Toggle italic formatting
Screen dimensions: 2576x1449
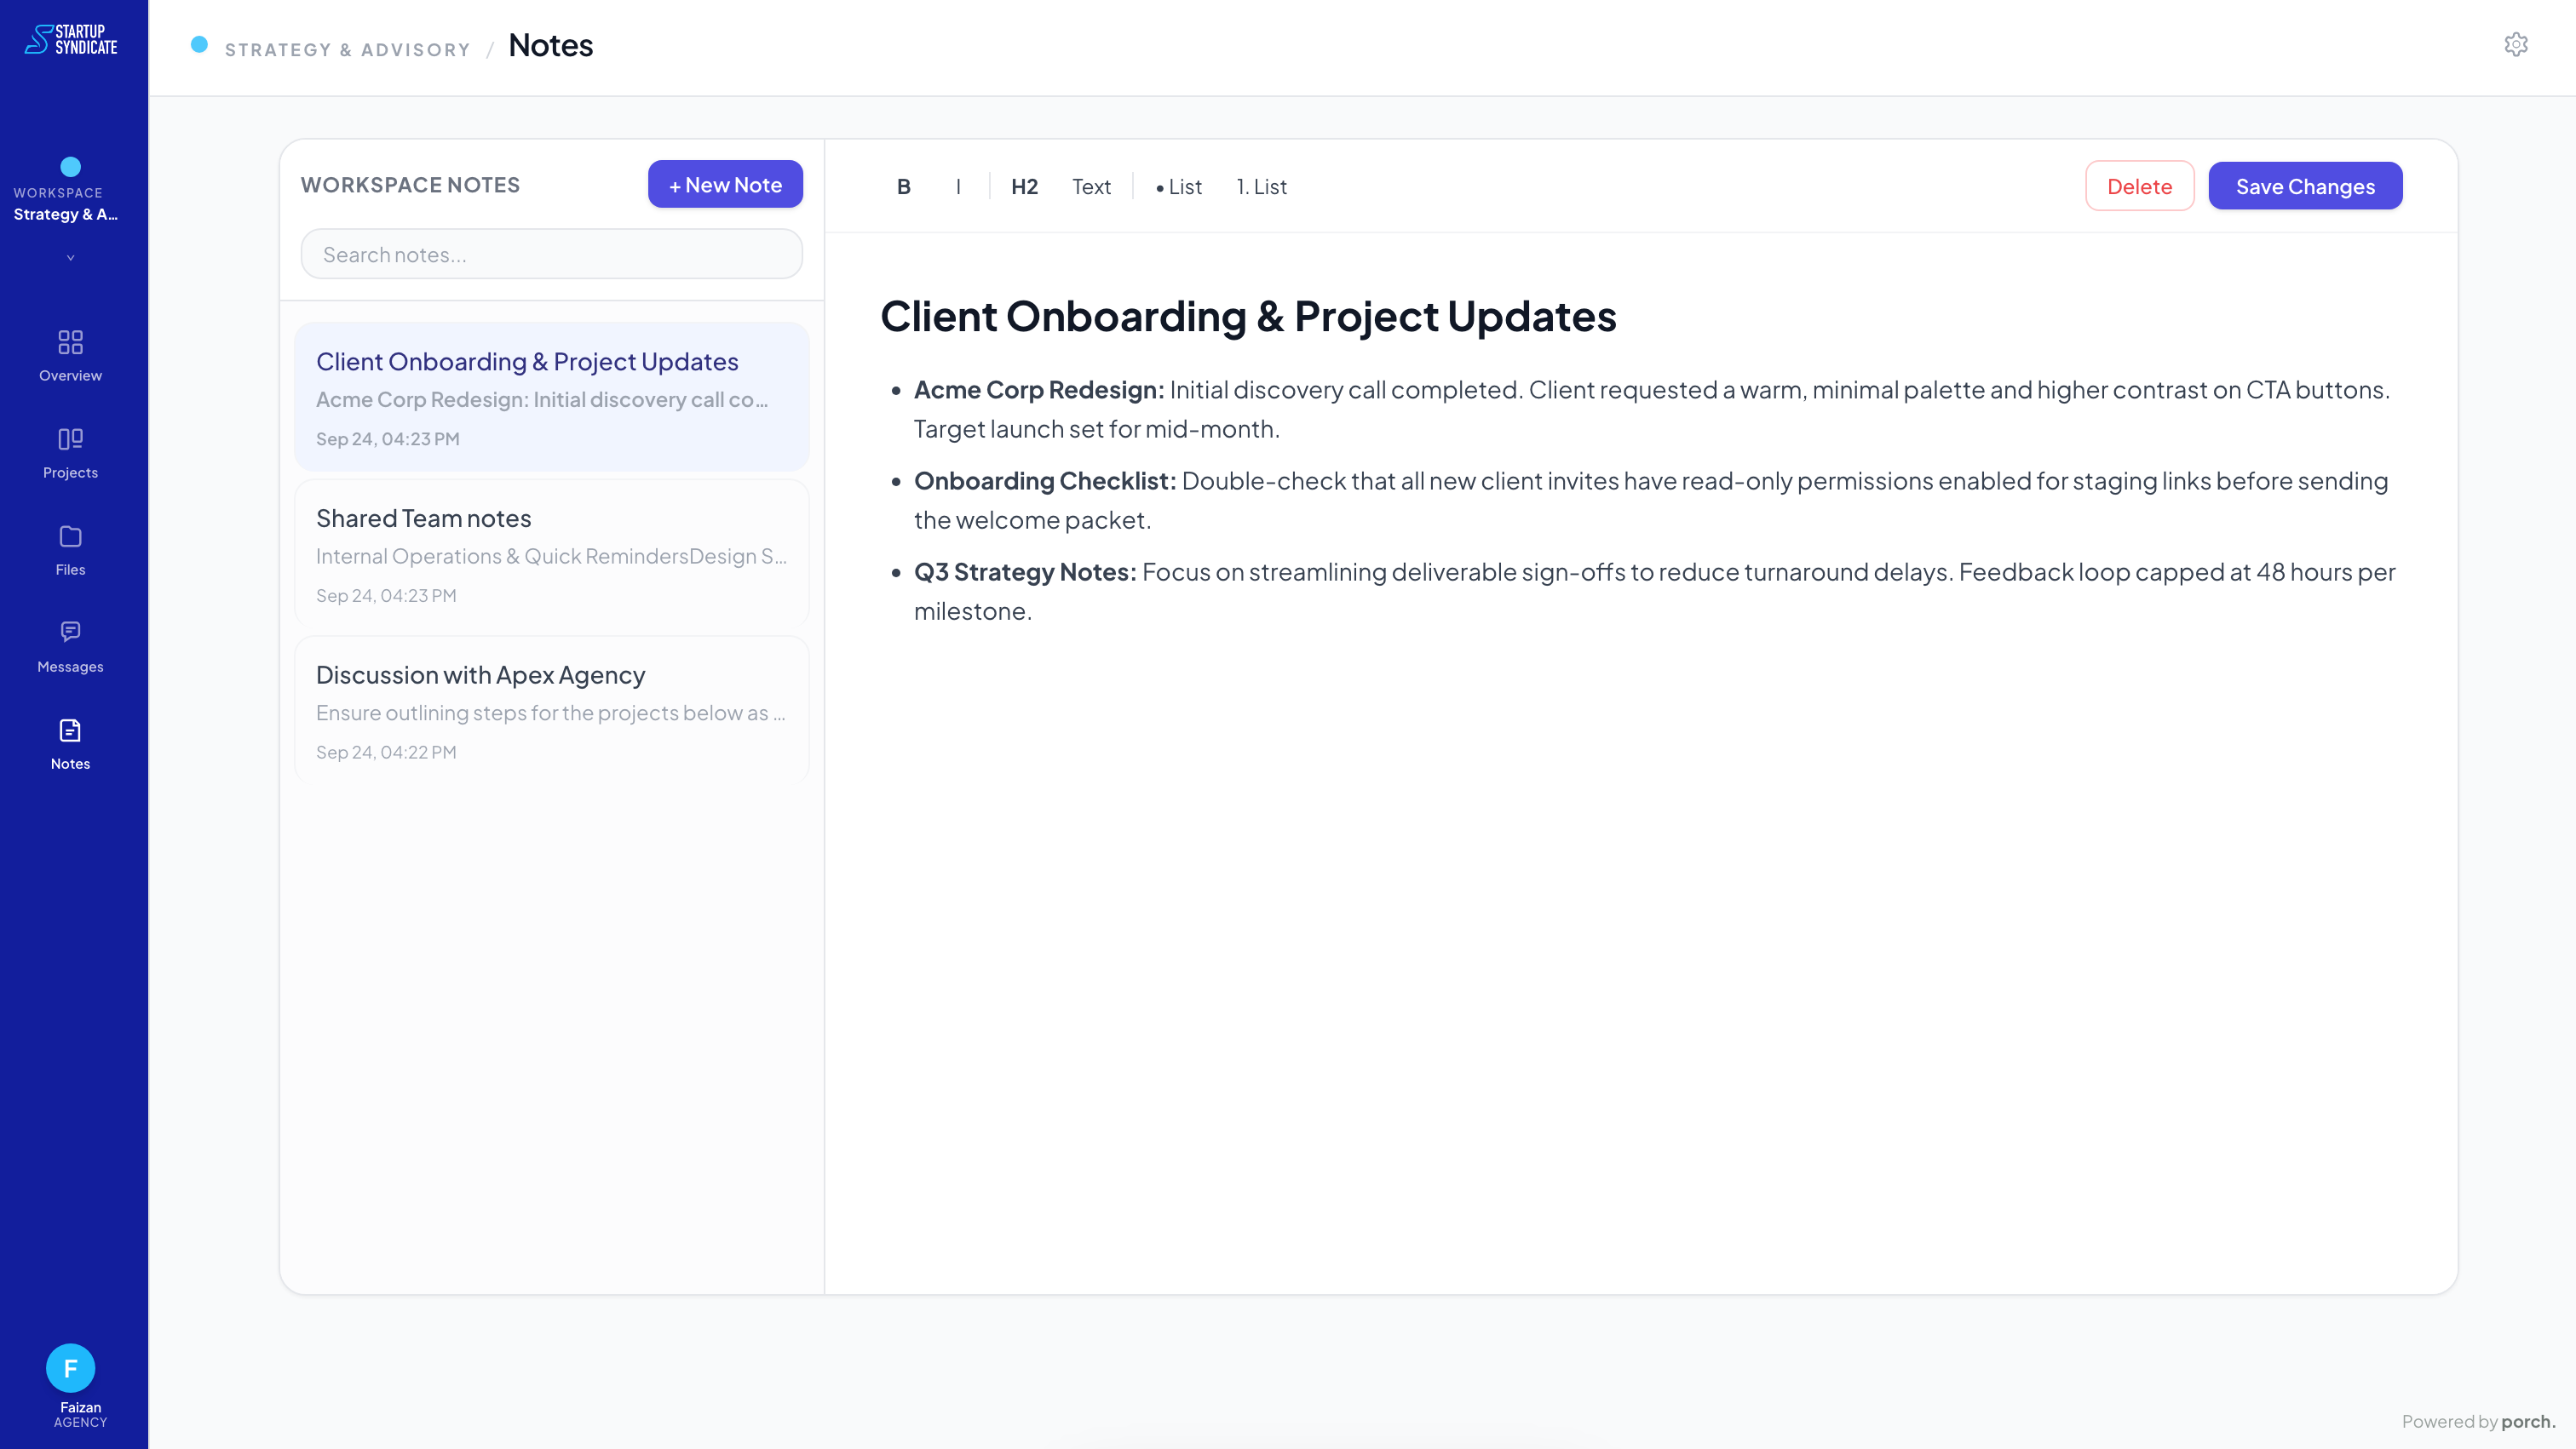[x=958, y=186]
